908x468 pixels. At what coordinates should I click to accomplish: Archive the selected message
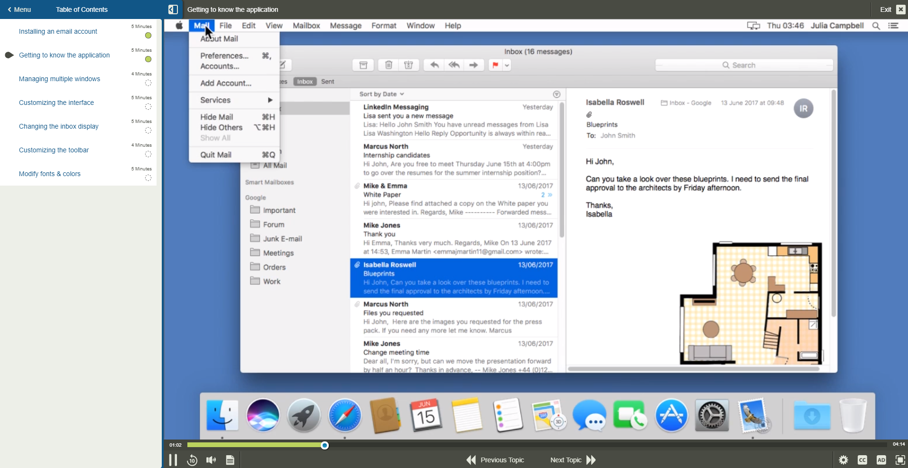(363, 65)
